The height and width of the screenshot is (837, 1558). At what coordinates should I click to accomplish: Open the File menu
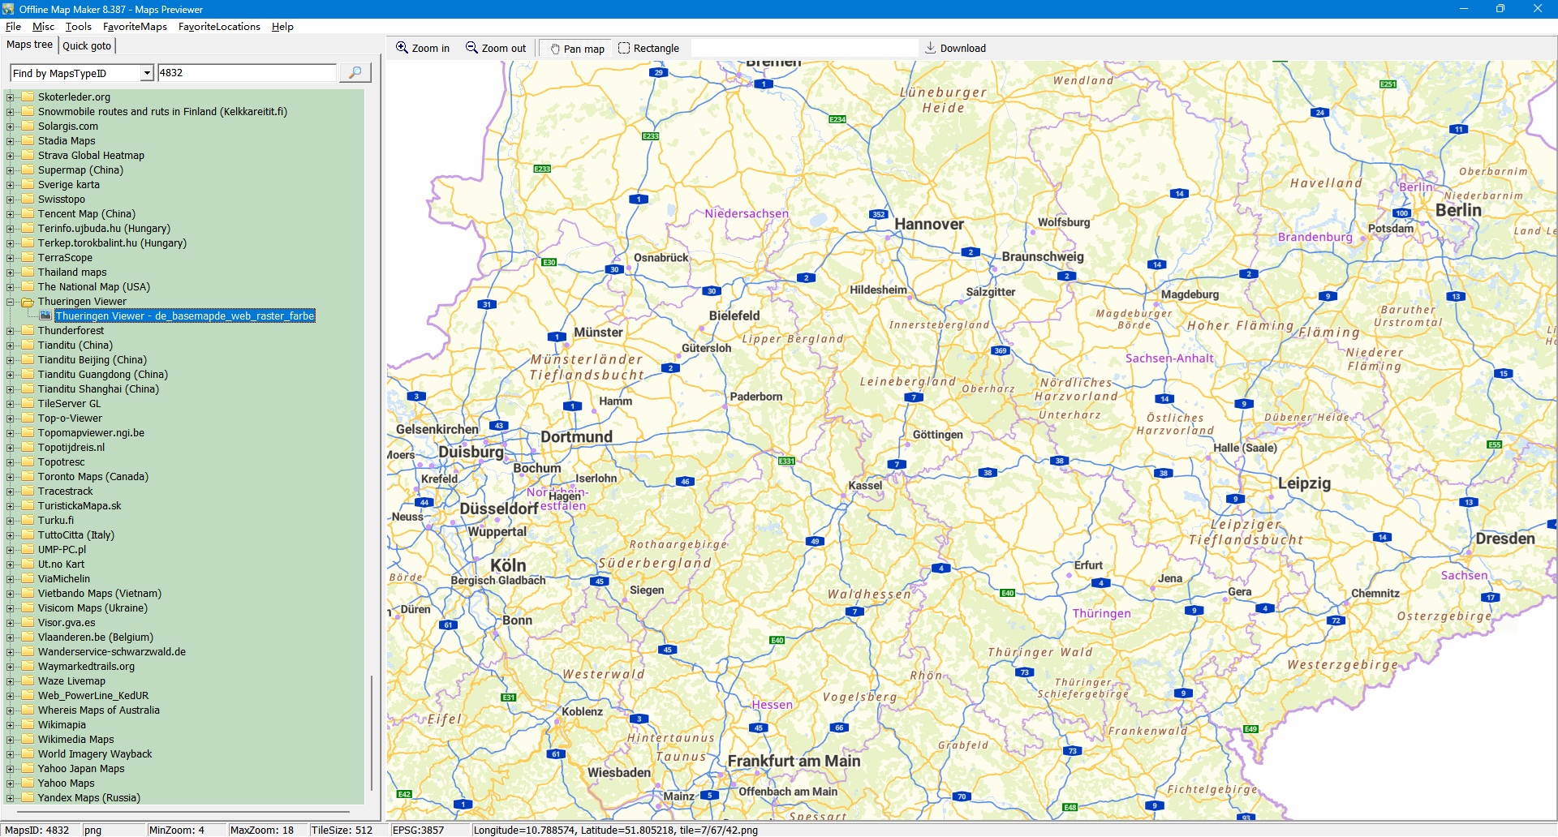click(x=13, y=27)
